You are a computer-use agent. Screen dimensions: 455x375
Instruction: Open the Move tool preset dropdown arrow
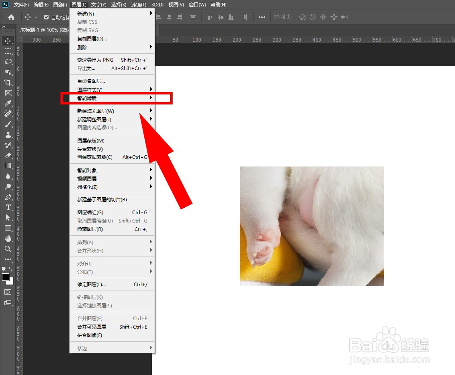(x=36, y=17)
